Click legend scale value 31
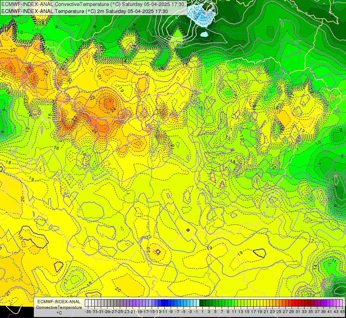The image size is (346, 318). 298,312
